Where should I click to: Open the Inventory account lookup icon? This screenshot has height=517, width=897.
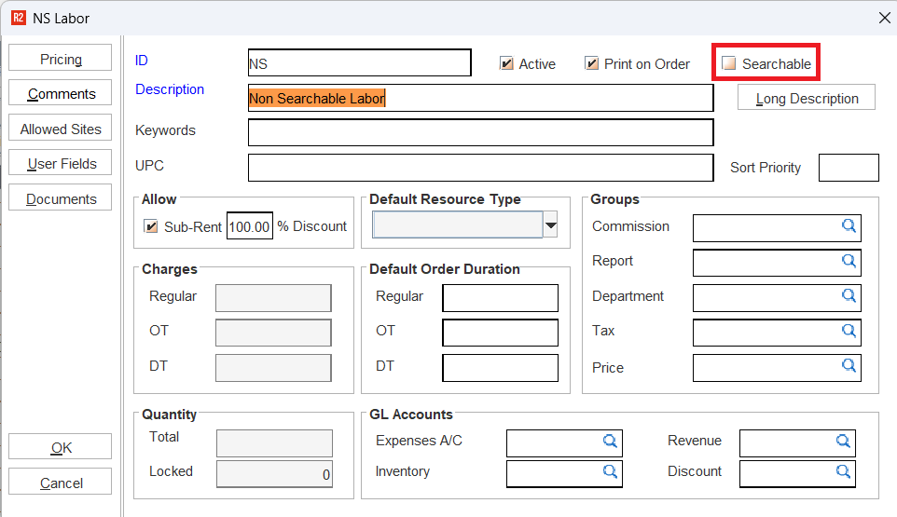click(610, 472)
